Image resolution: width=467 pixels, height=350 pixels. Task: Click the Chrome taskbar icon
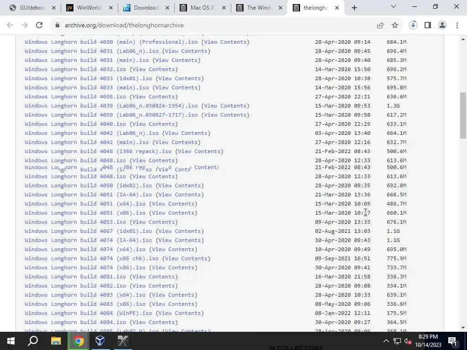78,341
